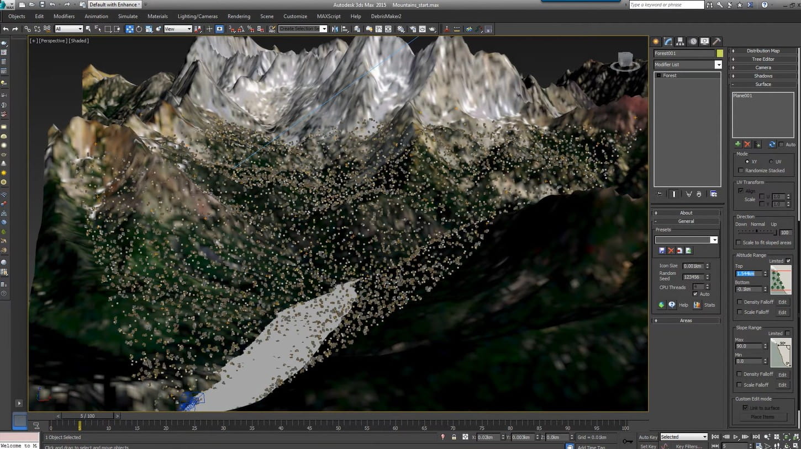Open the Utilities hammer panel tab
The image size is (801, 449).
(716, 41)
